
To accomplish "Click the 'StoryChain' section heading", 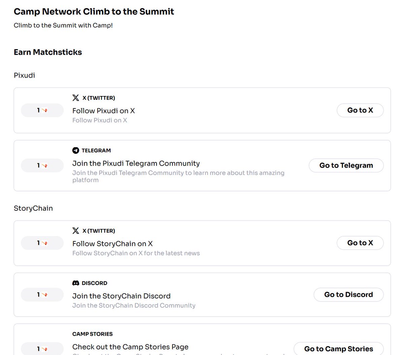I will click(x=33, y=208).
